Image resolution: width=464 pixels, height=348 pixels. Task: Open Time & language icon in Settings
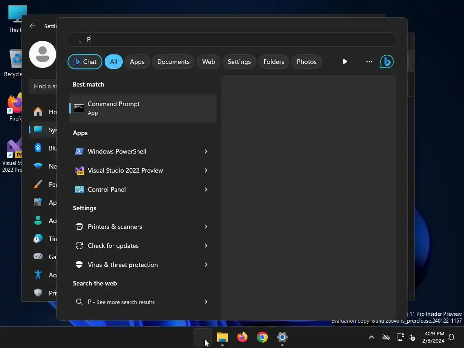(x=38, y=238)
